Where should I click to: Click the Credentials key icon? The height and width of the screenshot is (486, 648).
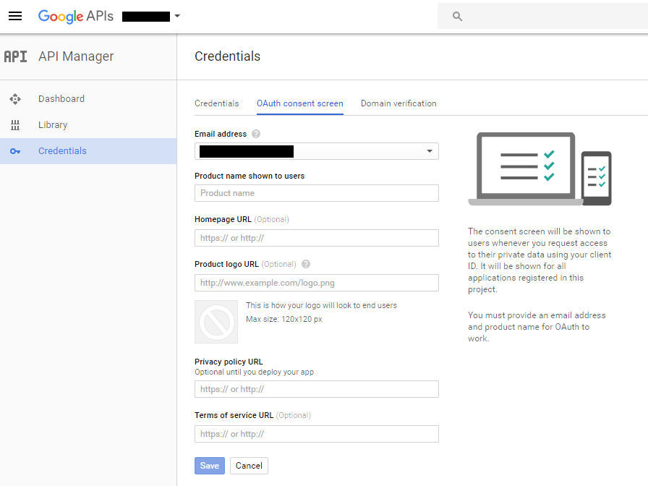click(x=15, y=151)
